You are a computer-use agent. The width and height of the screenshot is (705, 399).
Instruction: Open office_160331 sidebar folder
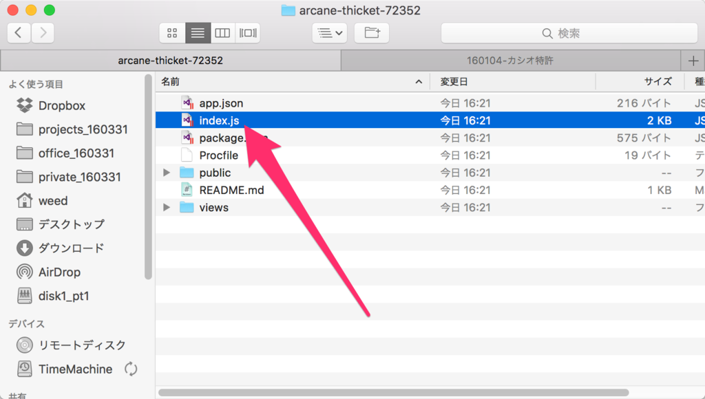point(65,153)
